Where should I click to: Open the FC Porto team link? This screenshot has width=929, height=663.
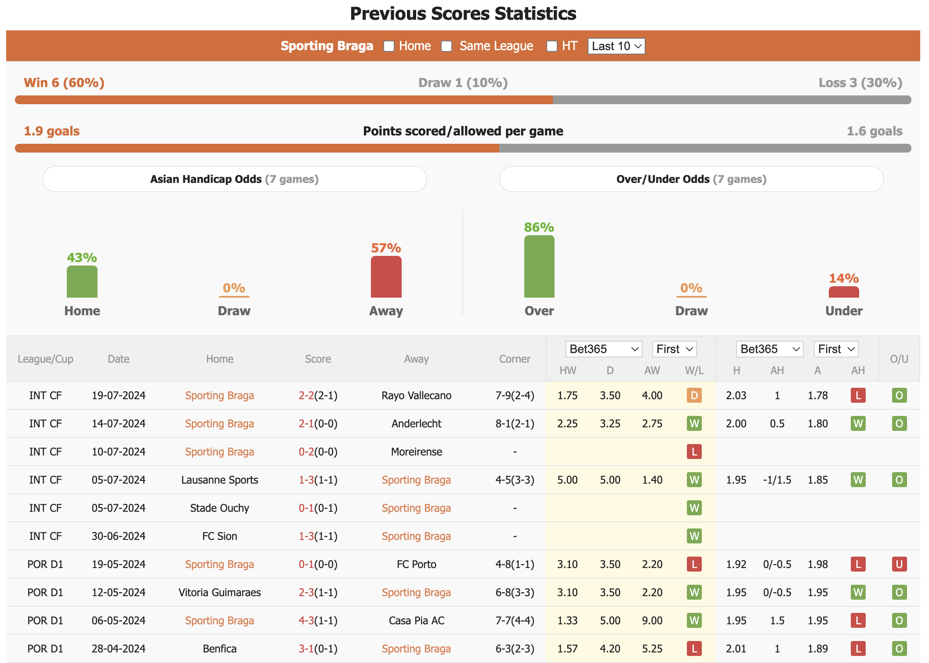417,564
